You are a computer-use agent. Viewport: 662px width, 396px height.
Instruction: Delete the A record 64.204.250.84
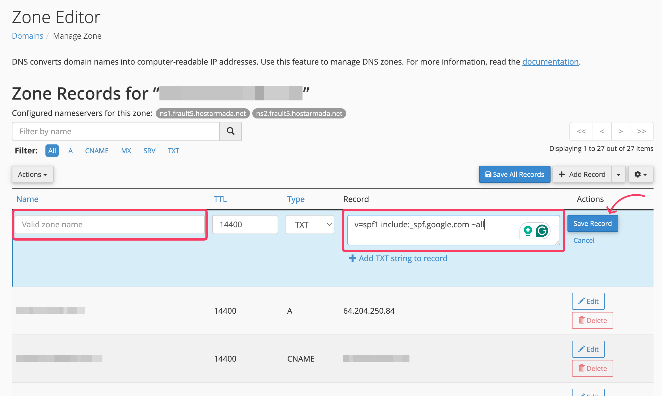[592, 320]
